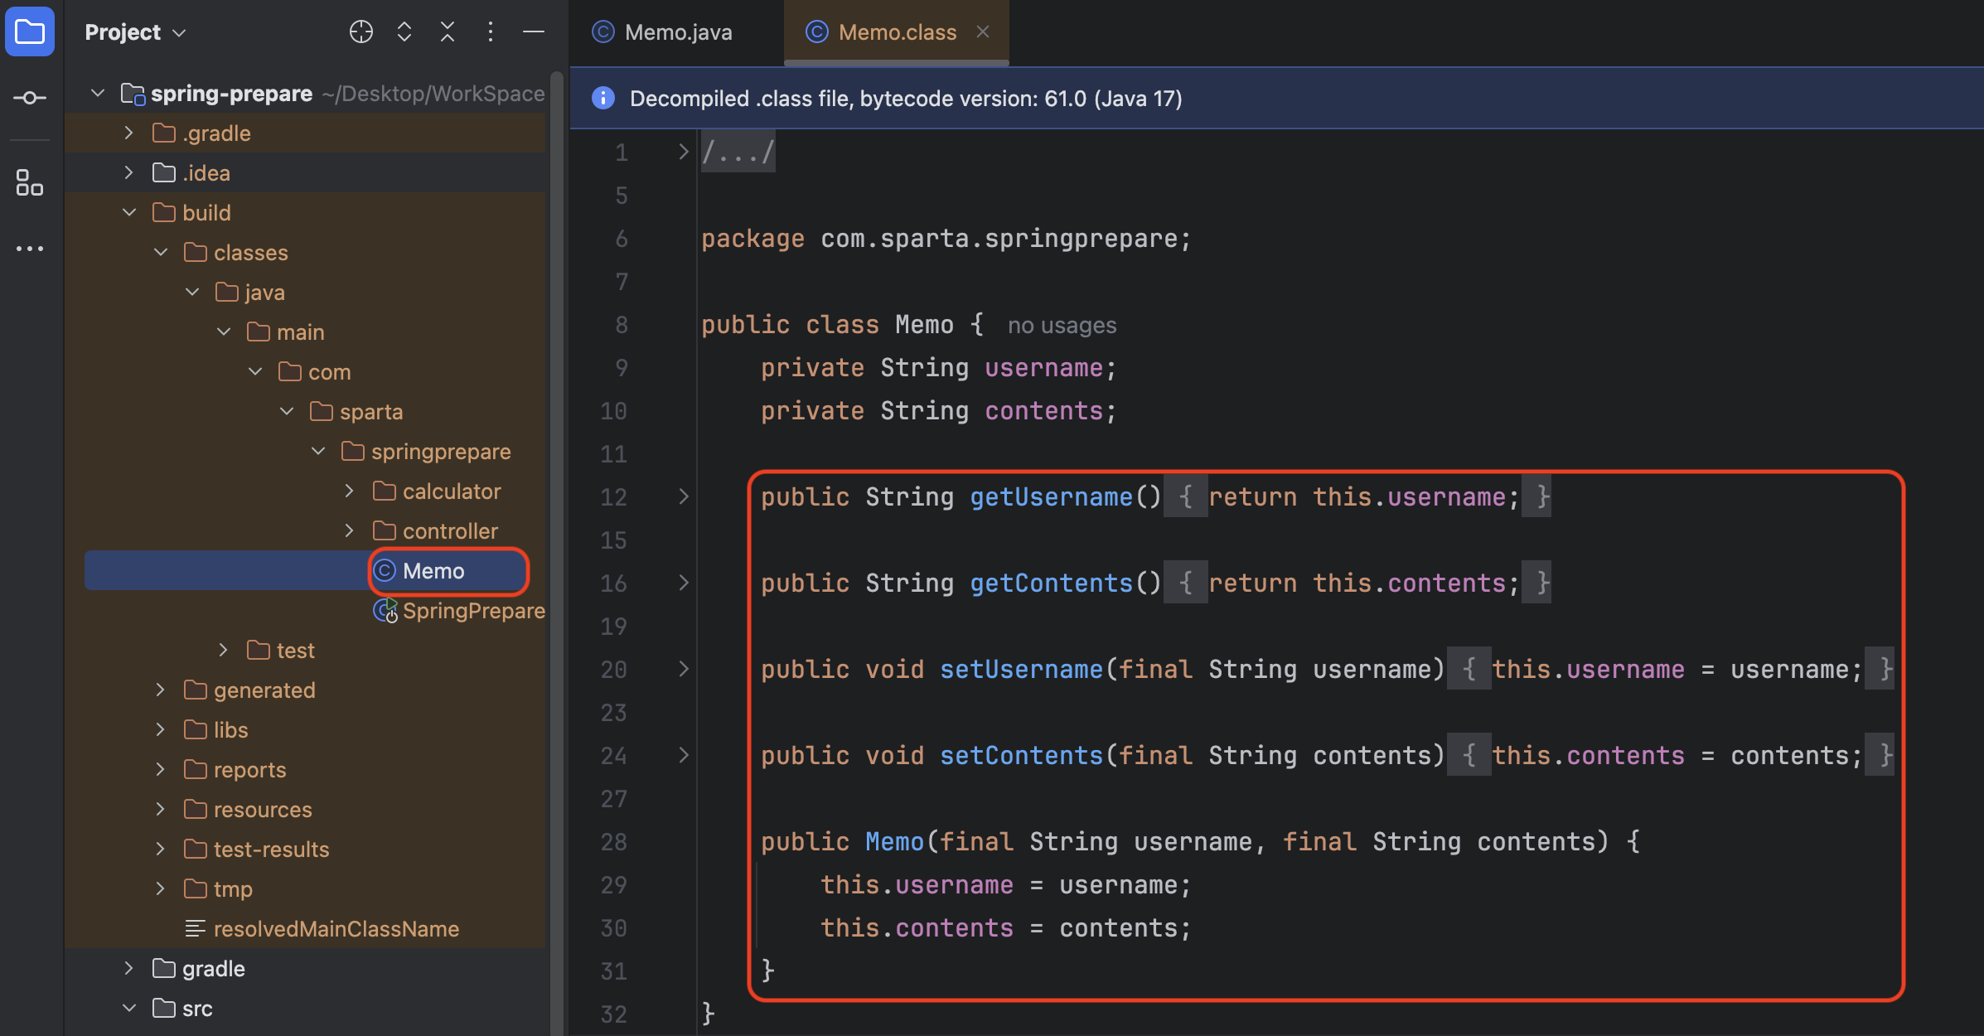Screen dimensions: 1984x1036
Task: Hide the Project panel with minimize icon
Action: [x=534, y=32]
